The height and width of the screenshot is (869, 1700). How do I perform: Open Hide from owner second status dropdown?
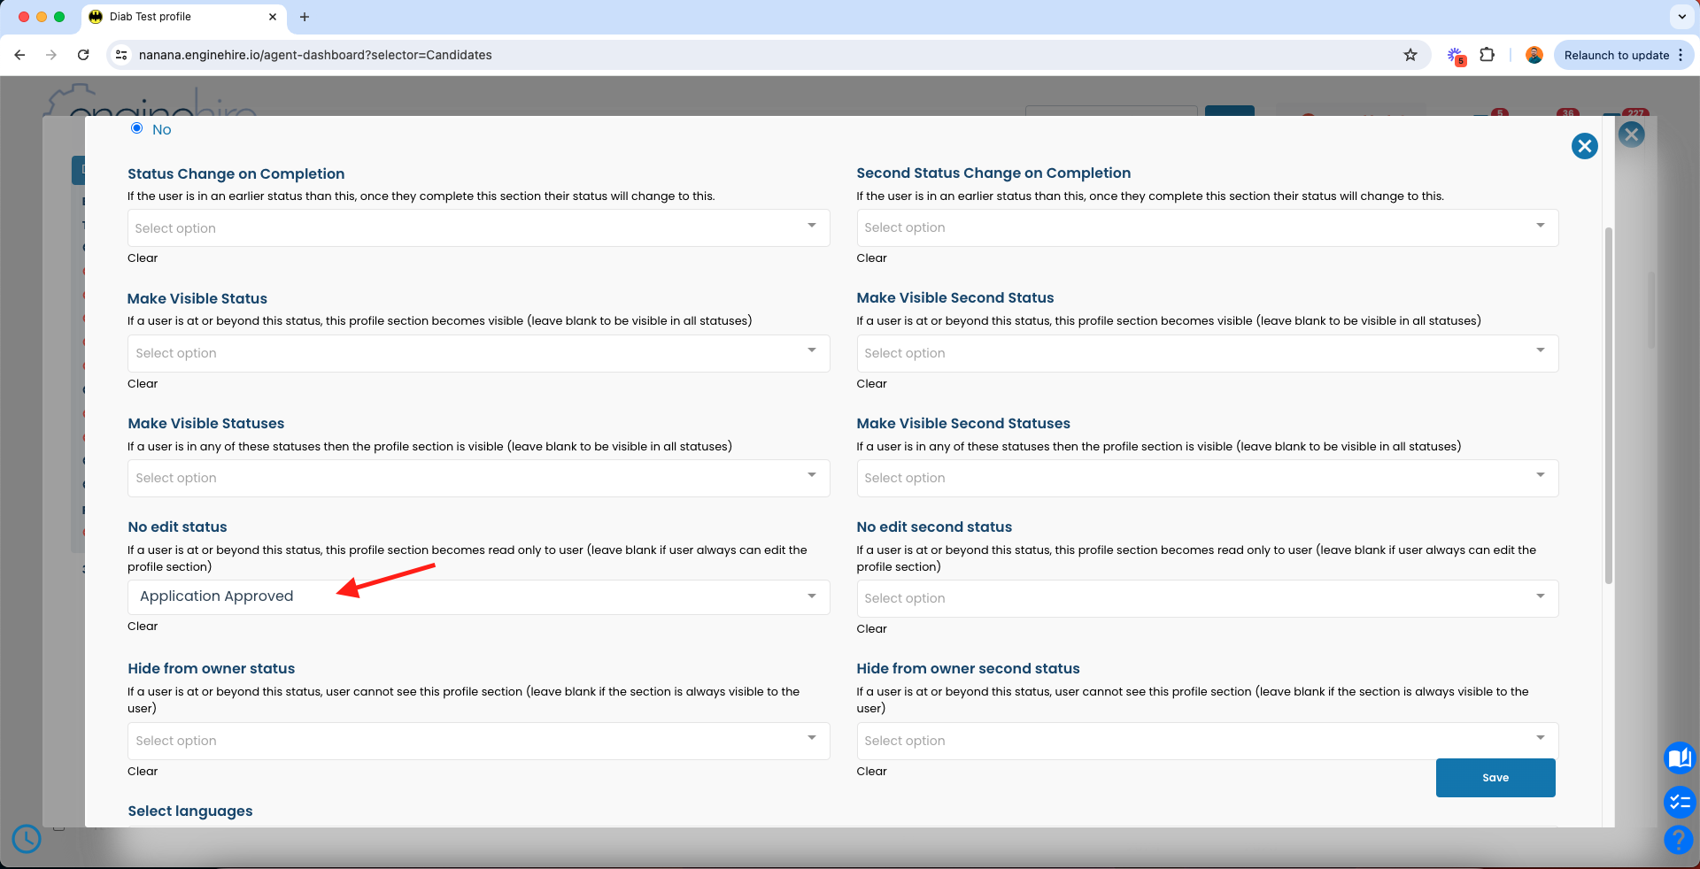1207,741
